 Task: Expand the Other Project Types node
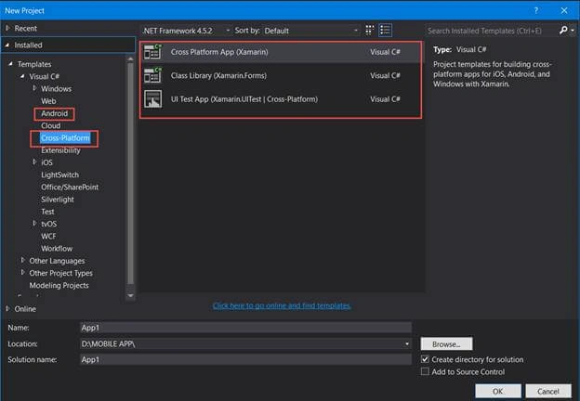click(x=23, y=273)
